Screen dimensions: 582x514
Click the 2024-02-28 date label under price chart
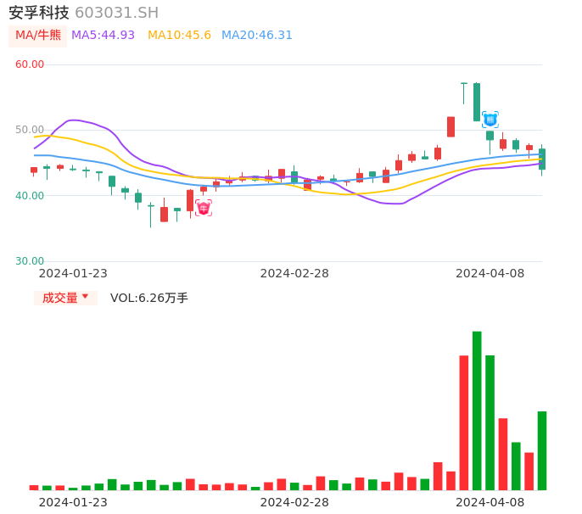coord(294,273)
